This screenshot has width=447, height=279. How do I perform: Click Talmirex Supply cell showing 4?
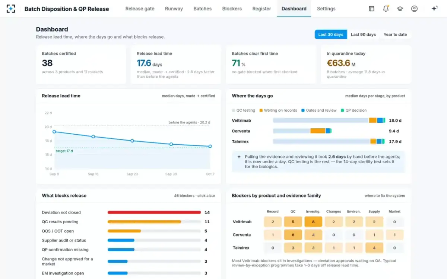click(x=374, y=248)
